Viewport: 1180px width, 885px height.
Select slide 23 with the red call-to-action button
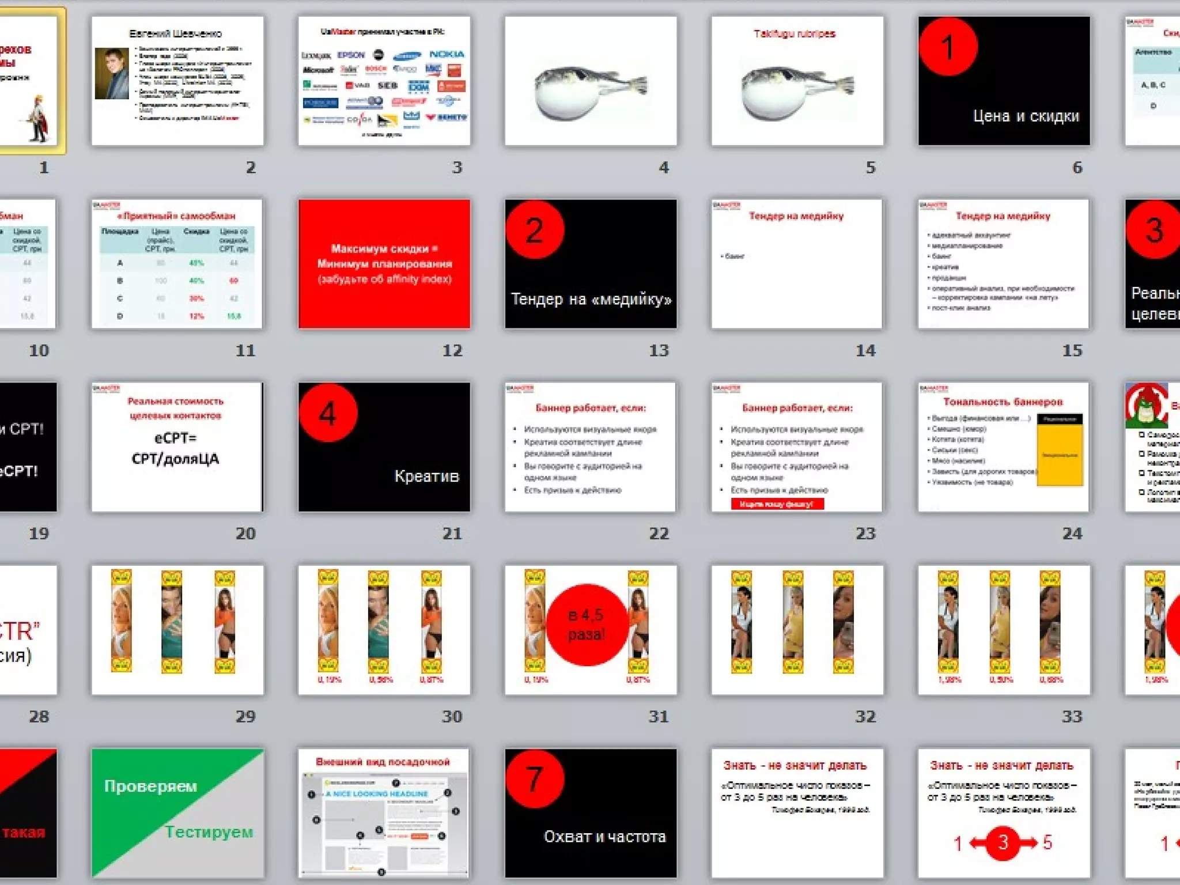[797, 447]
